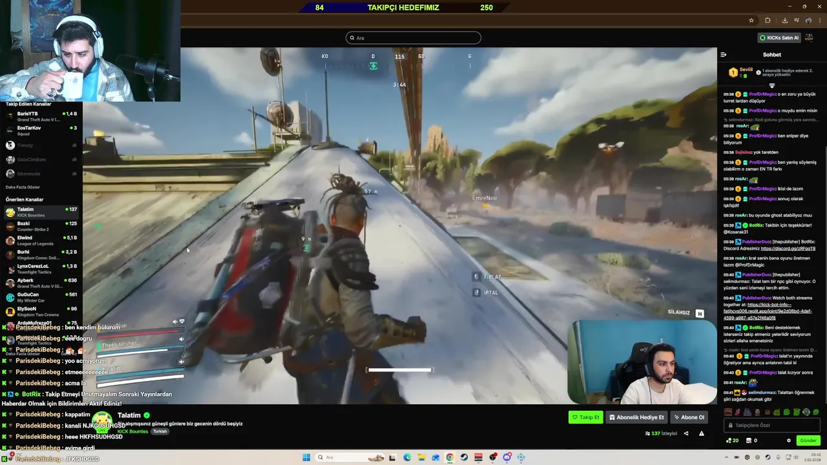Bookmark this page with the star icon
The height and width of the screenshot is (465, 827).
pyautogui.click(x=751, y=21)
